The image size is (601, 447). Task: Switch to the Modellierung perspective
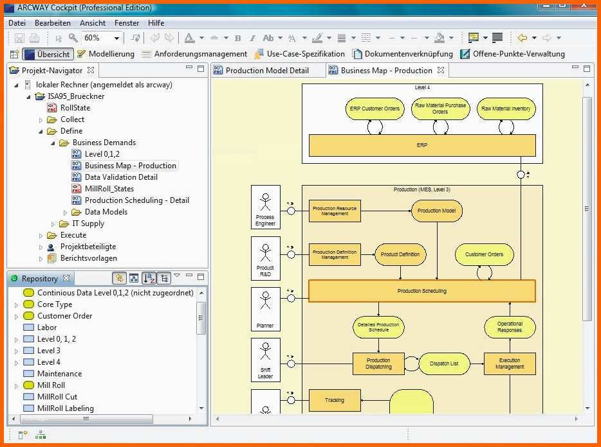[x=106, y=54]
